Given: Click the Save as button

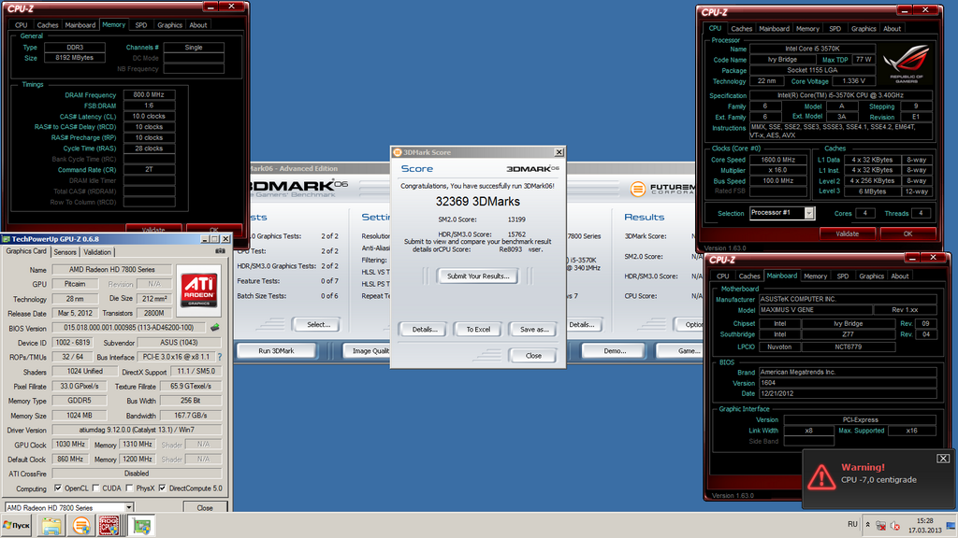Looking at the screenshot, I should tap(533, 330).
